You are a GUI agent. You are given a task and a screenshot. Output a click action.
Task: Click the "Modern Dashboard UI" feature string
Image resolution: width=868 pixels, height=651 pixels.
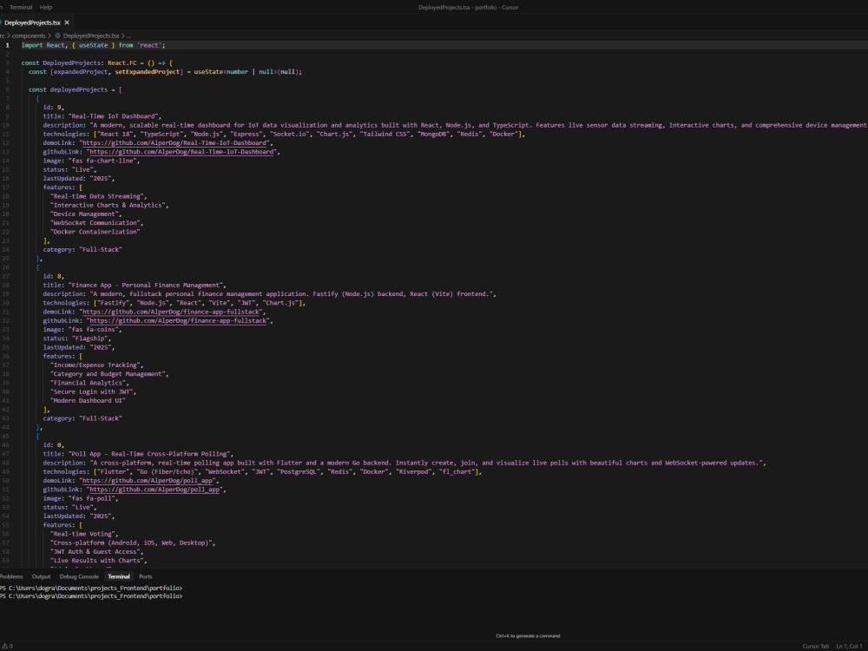(x=88, y=401)
